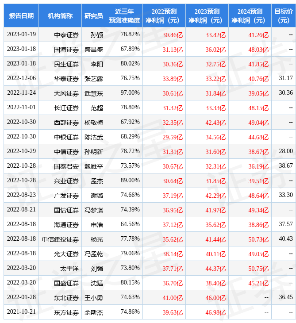The width and height of the screenshot is (296, 323).
Task: Click the 2021-10-21 date cell
Action: click(x=21, y=312)
